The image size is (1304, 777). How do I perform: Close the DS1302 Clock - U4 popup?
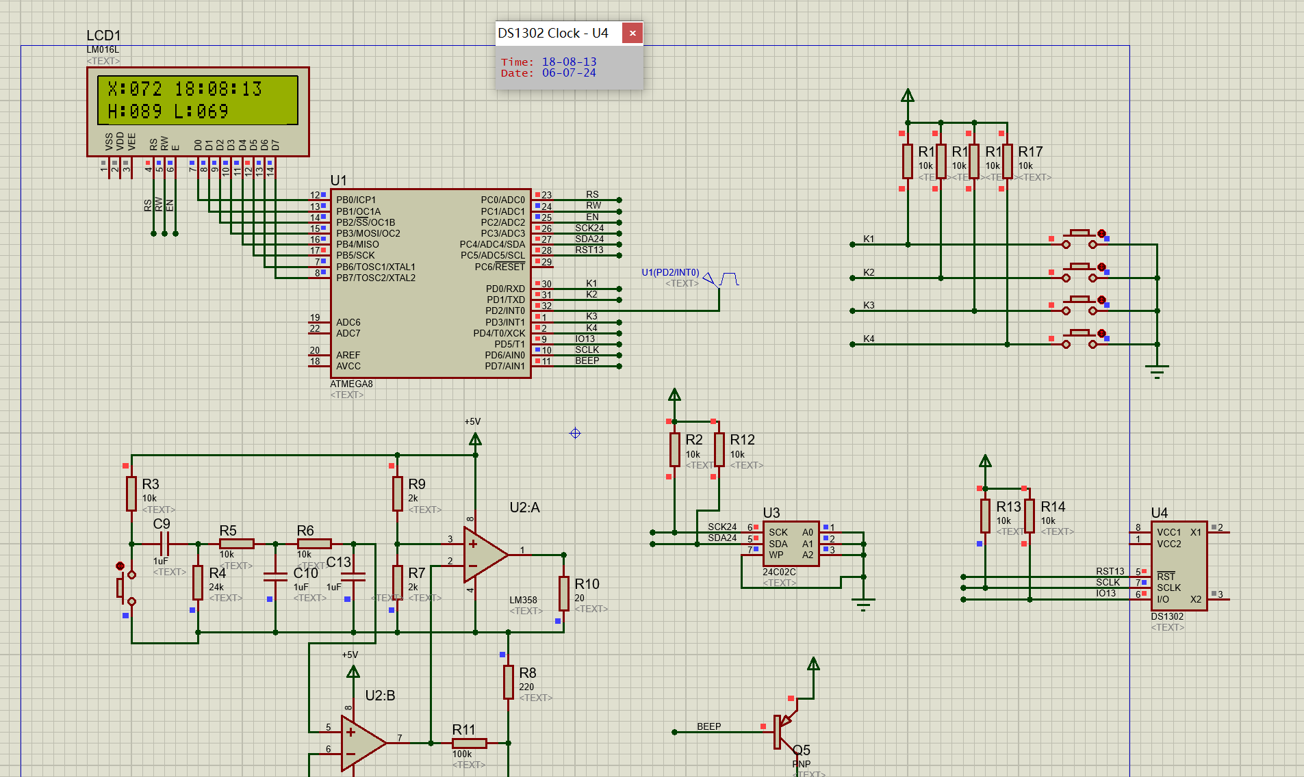click(x=632, y=33)
